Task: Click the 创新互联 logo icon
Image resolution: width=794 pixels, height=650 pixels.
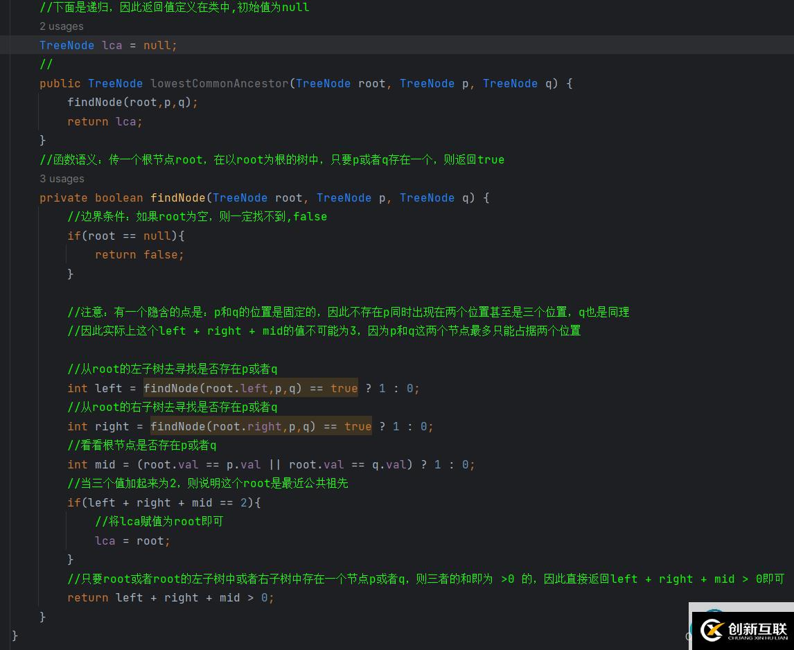Action: click(x=712, y=630)
